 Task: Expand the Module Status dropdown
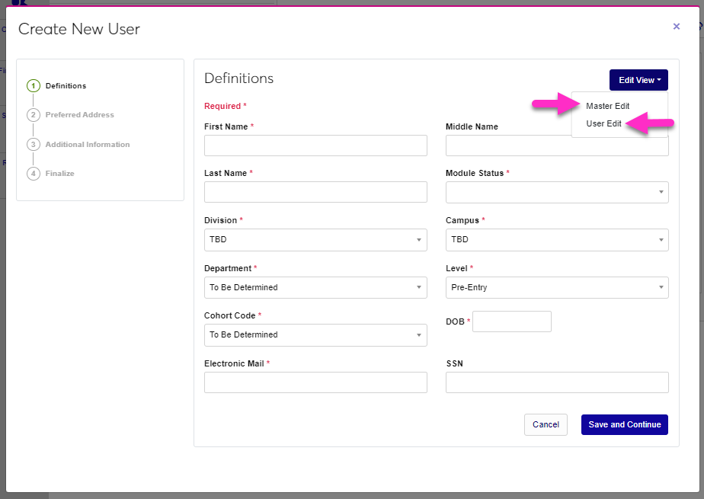[x=556, y=192]
